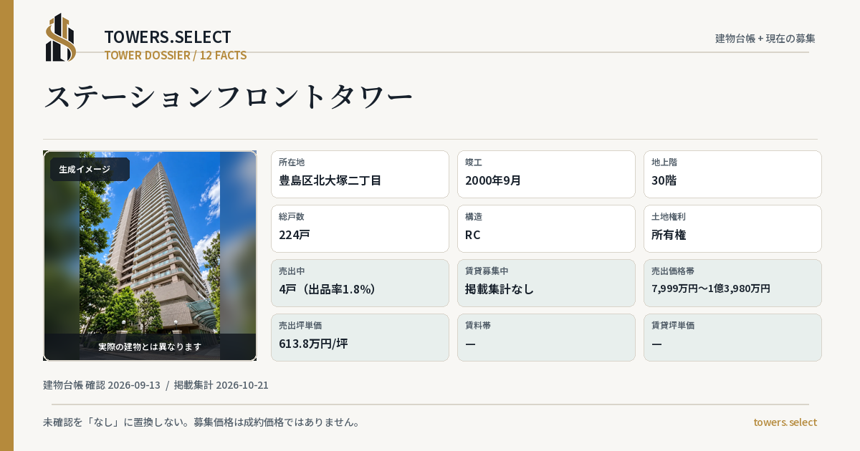Viewport: 860px width, 451px height.
Task: Click the towers.select footer link
Action: point(785,422)
